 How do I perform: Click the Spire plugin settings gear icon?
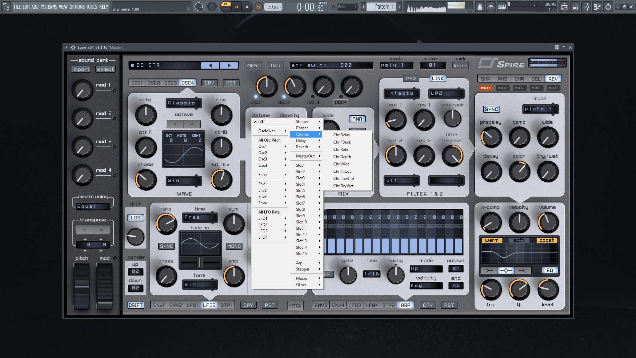(x=73, y=47)
